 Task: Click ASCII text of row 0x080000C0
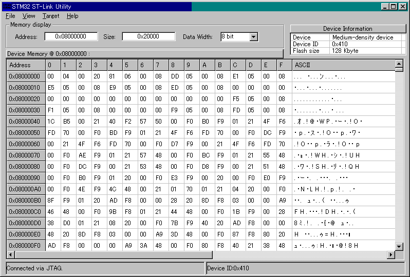tap(325, 212)
